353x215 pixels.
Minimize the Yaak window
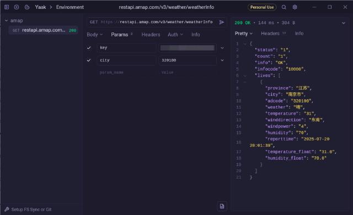tap(314, 7)
